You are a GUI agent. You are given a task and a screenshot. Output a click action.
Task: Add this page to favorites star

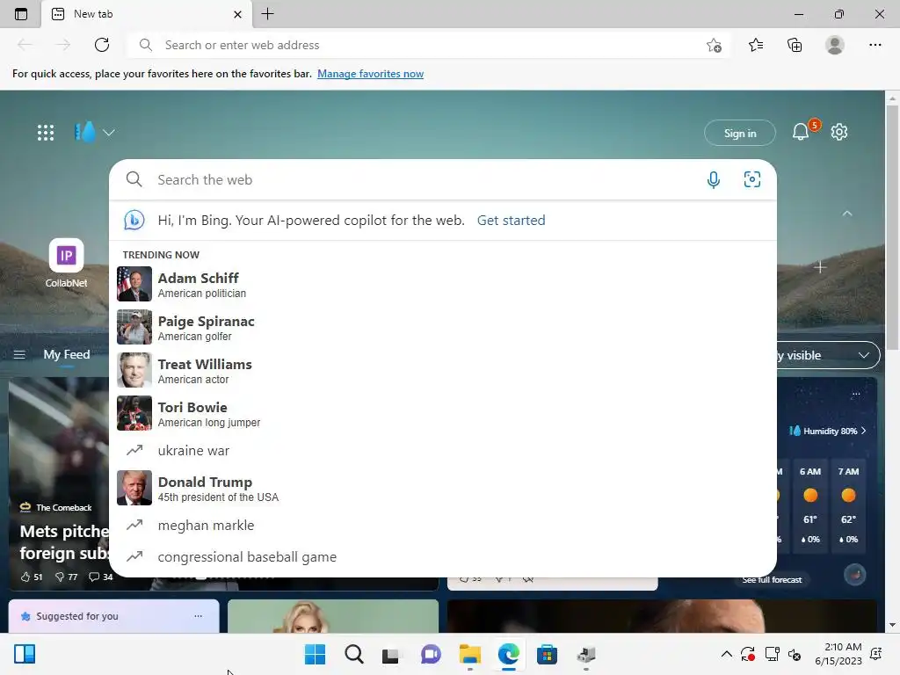pyautogui.click(x=714, y=45)
